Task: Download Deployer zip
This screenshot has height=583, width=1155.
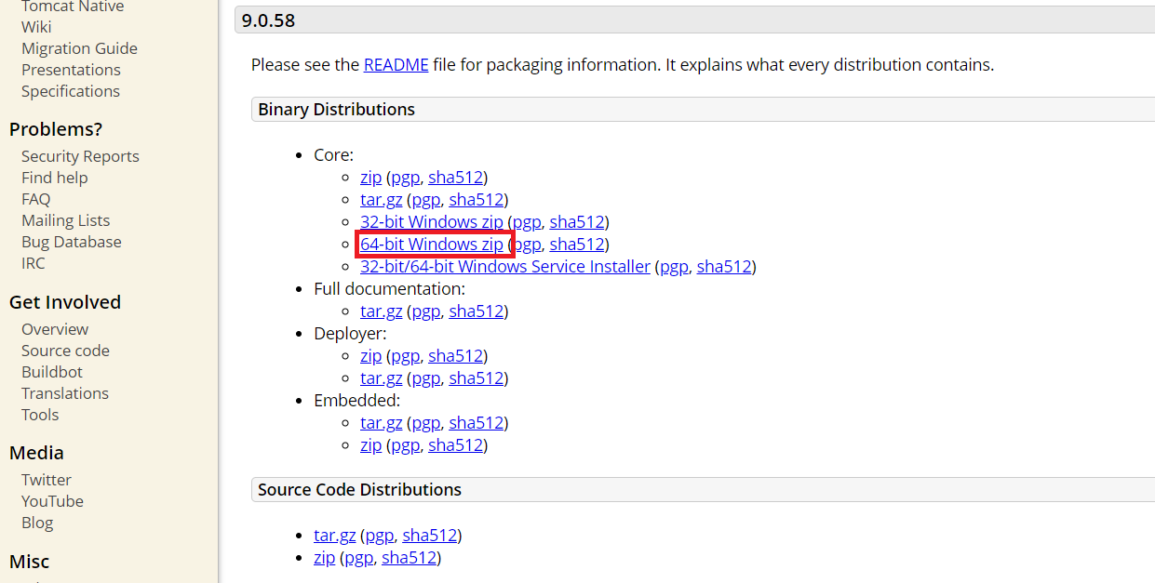Action: tap(370, 356)
